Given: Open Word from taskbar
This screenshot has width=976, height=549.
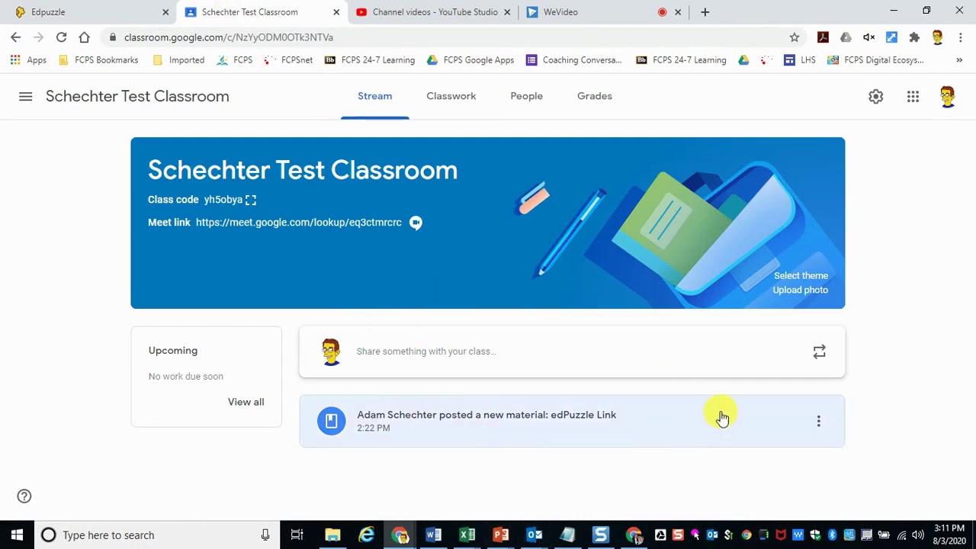Looking at the screenshot, I should click(433, 535).
